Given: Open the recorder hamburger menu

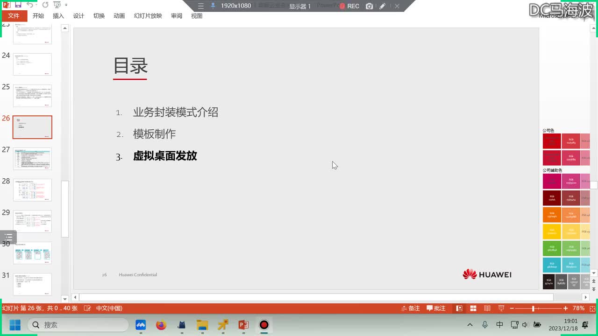Looking at the screenshot, I should click(201, 6).
